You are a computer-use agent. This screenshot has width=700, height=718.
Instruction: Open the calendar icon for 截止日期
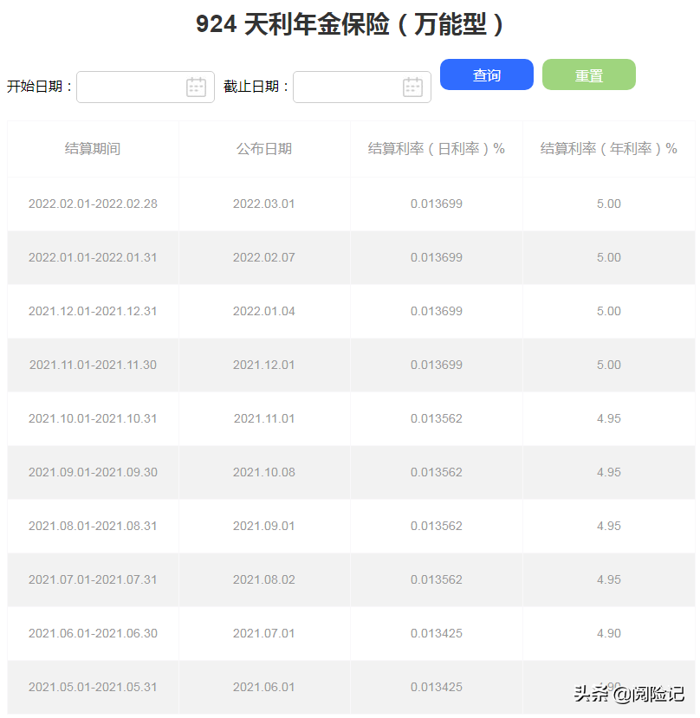[412, 87]
